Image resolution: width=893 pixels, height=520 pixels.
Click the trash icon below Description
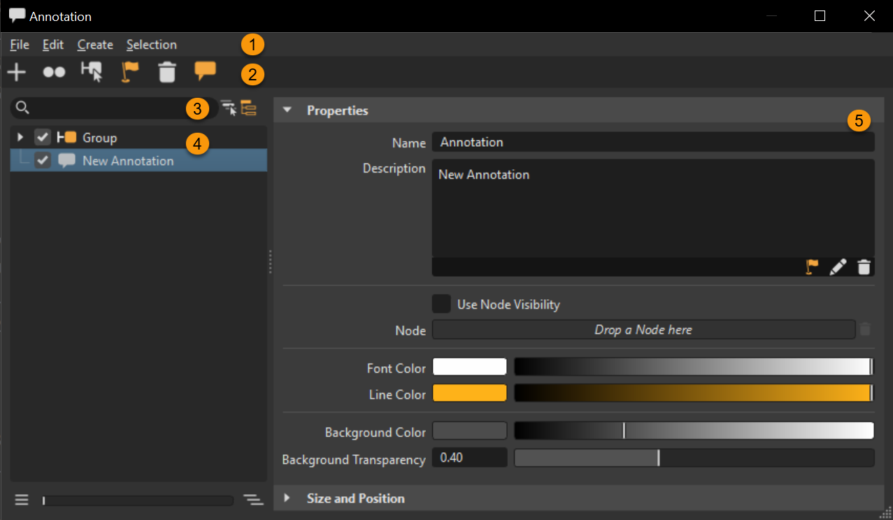click(x=864, y=267)
